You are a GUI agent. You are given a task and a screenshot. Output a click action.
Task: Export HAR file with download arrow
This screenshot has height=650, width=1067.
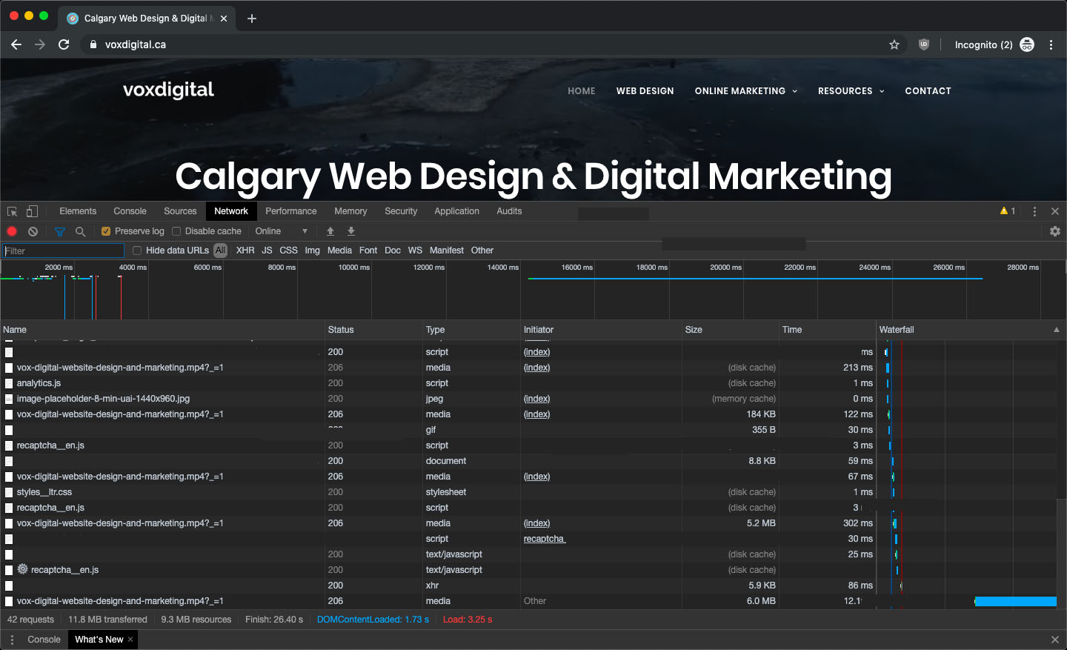[351, 231]
